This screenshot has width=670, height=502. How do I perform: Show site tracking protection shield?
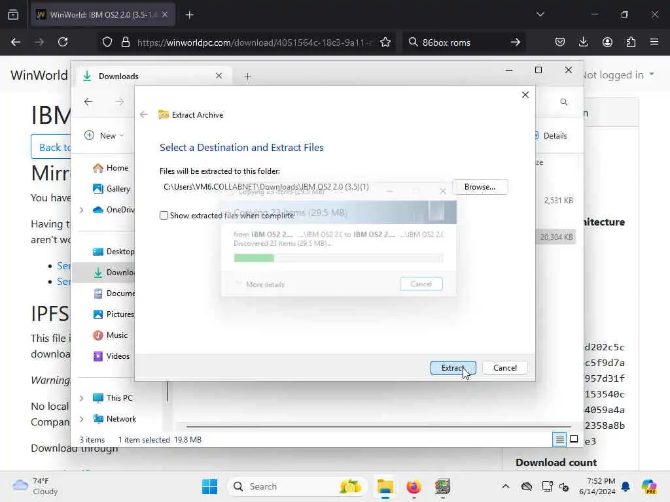tap(107, 42)
